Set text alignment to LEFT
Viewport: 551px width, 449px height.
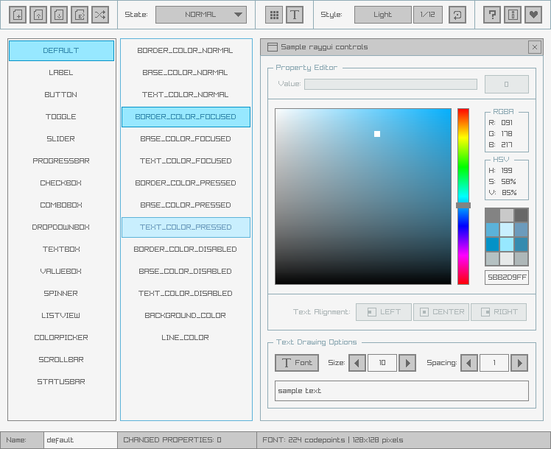click(x=384, y=312)
